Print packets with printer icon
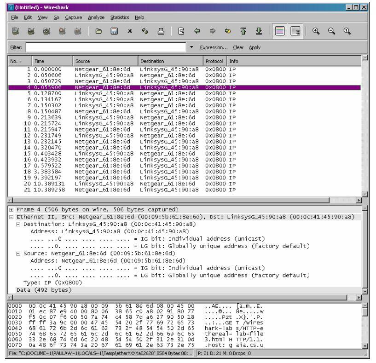The height and width of the screenshot is (363, 376). click(161, 31)
